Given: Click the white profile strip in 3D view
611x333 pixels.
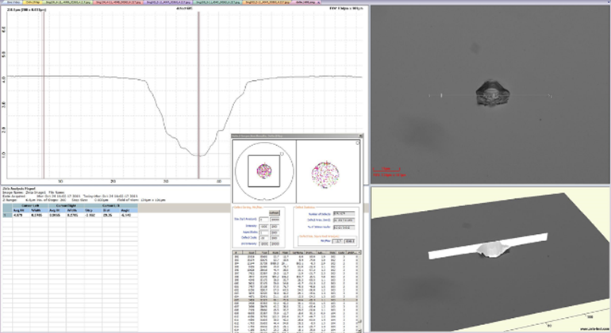Looking at the screenshot, I should pos(488,247).
